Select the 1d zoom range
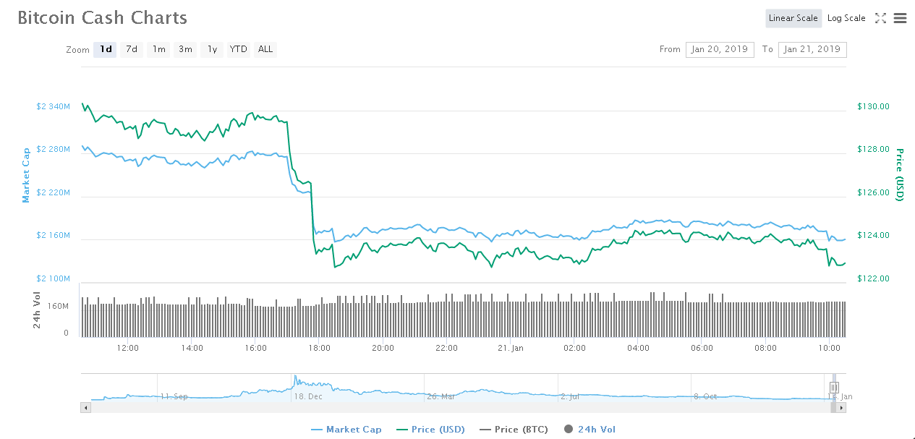 106,49
